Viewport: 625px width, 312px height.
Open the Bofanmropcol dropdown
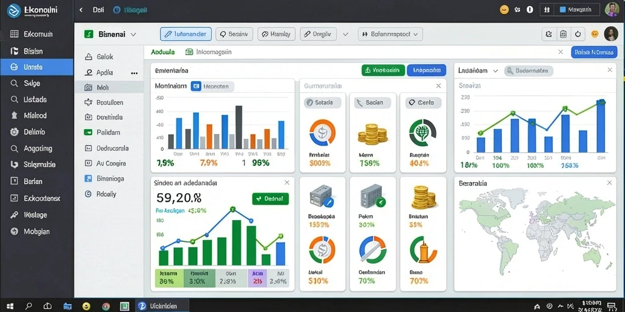point(390,34)
